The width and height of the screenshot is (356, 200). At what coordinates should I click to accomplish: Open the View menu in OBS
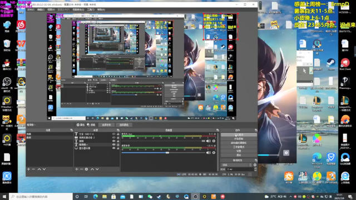tap(51, 9)
